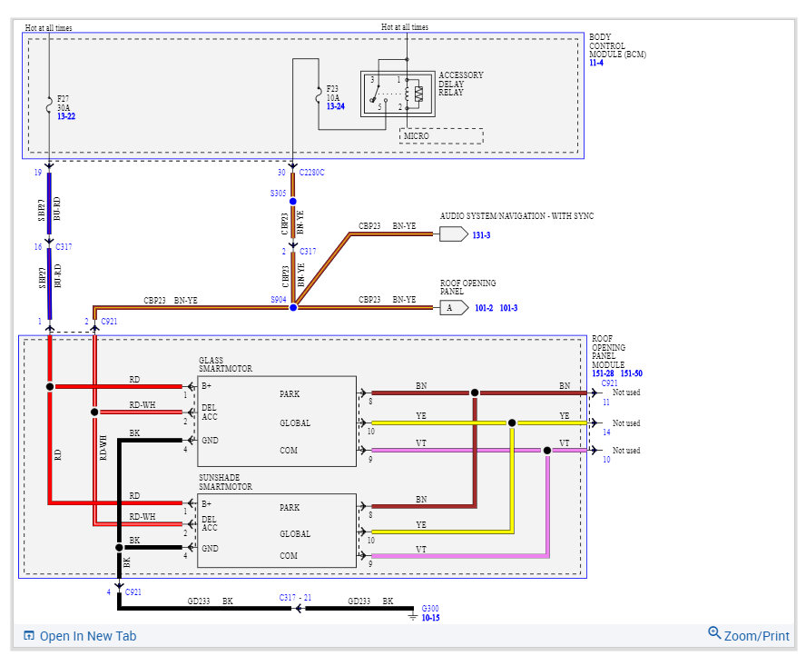
Task: Open ground G300 reference 10-15
Action: (430, 618)
